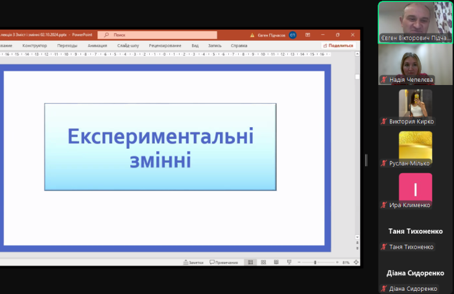Click the ЄП account avatar circle
Viewport: 454px width, 294px height.
tap(293, 35)
